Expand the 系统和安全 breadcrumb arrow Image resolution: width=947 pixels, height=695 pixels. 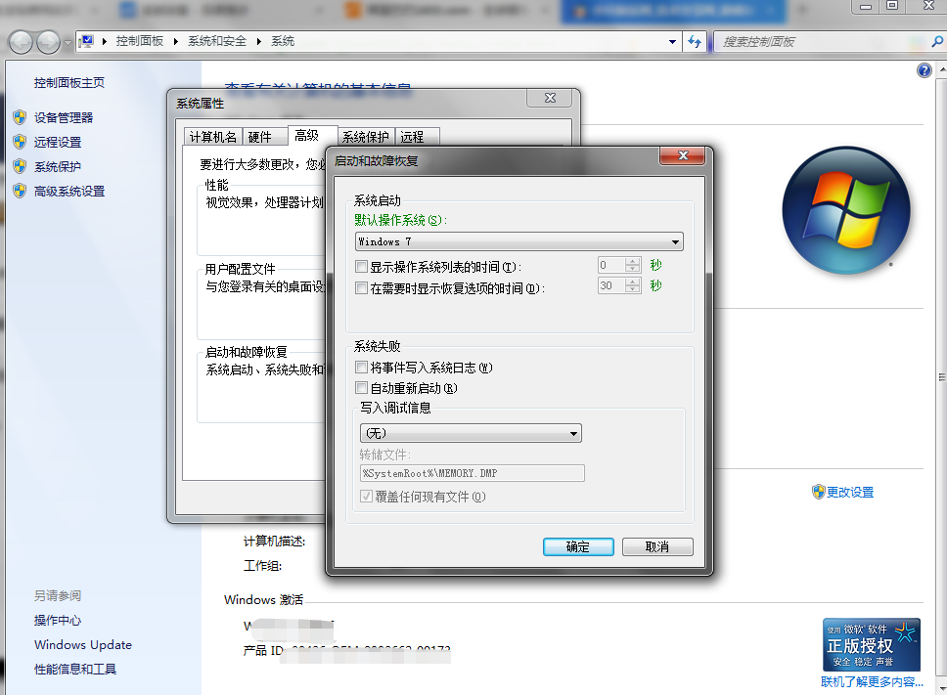(x=259, y=41)
